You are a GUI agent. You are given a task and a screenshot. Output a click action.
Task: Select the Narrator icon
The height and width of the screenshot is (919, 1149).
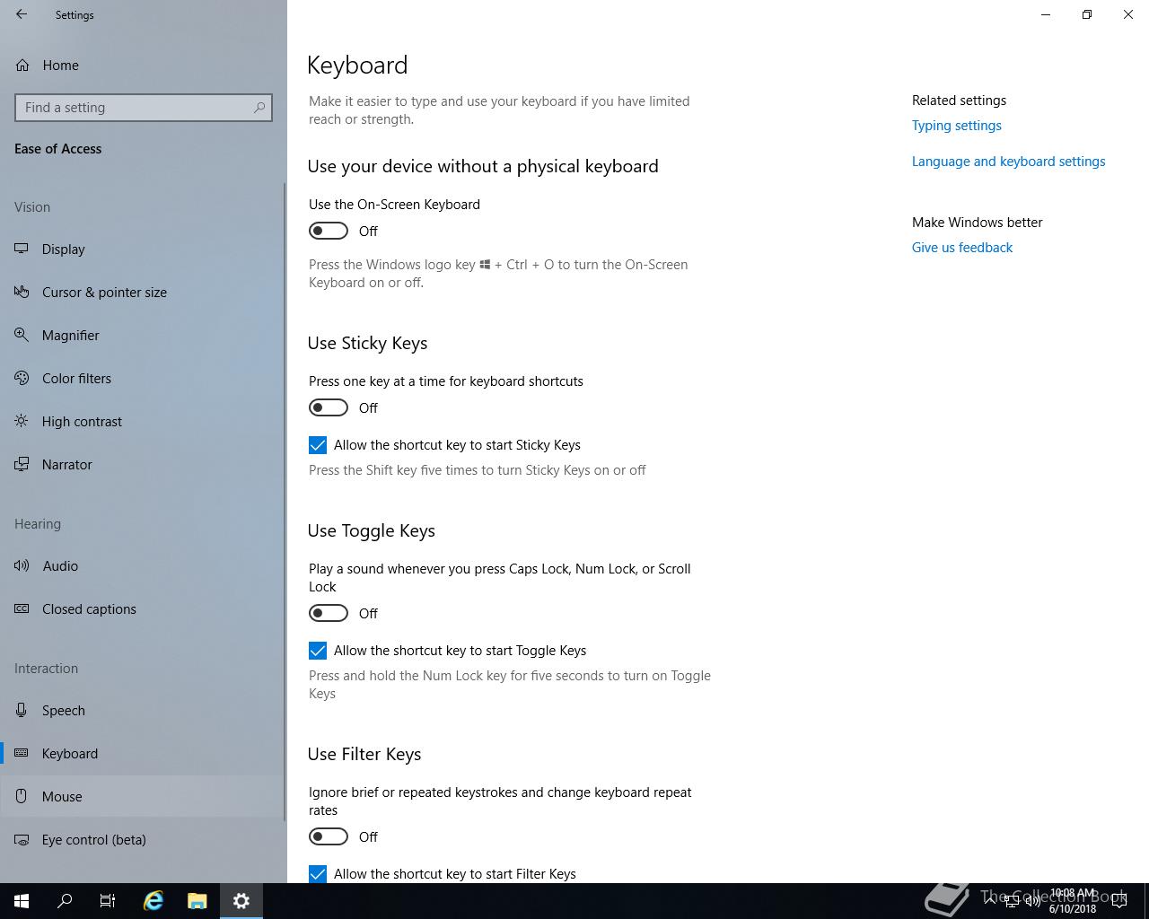(22, 464)
